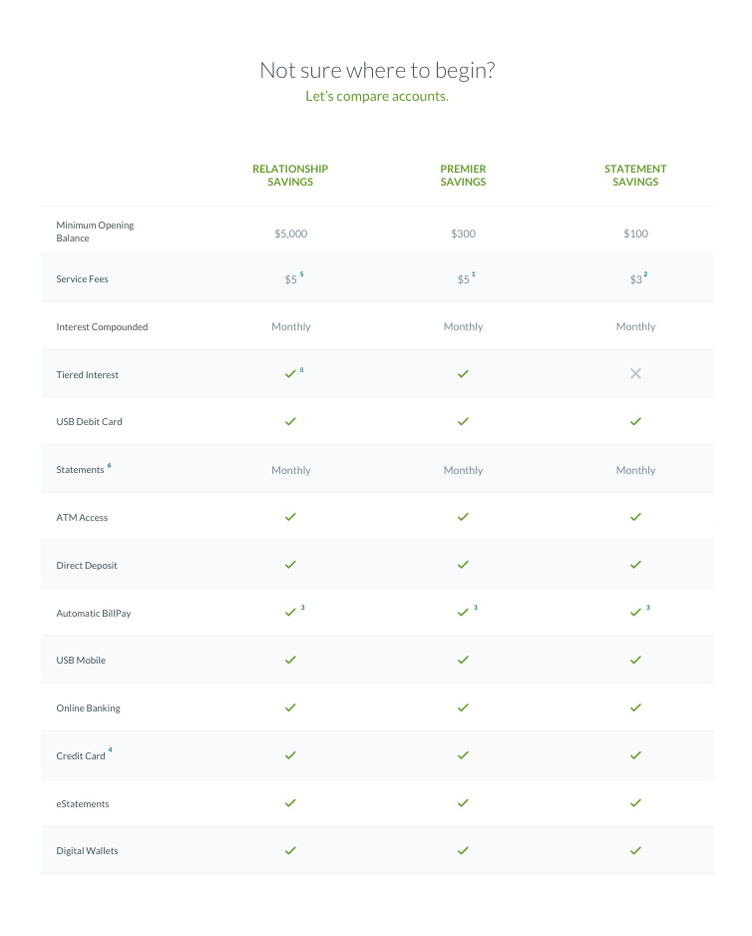Click Digital Wallets checkmark under Premier Savings
This screenshot has width=752, height=936.
click(463, 850)
